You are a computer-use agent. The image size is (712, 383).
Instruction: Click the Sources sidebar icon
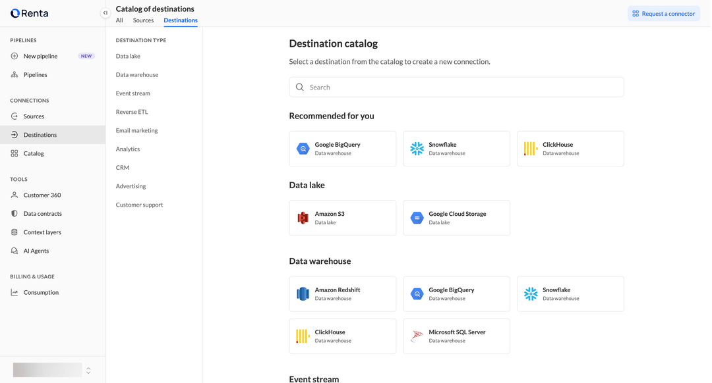click(15, 116)
